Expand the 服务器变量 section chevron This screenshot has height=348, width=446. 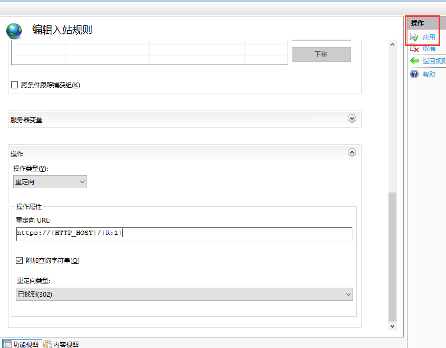352,118
